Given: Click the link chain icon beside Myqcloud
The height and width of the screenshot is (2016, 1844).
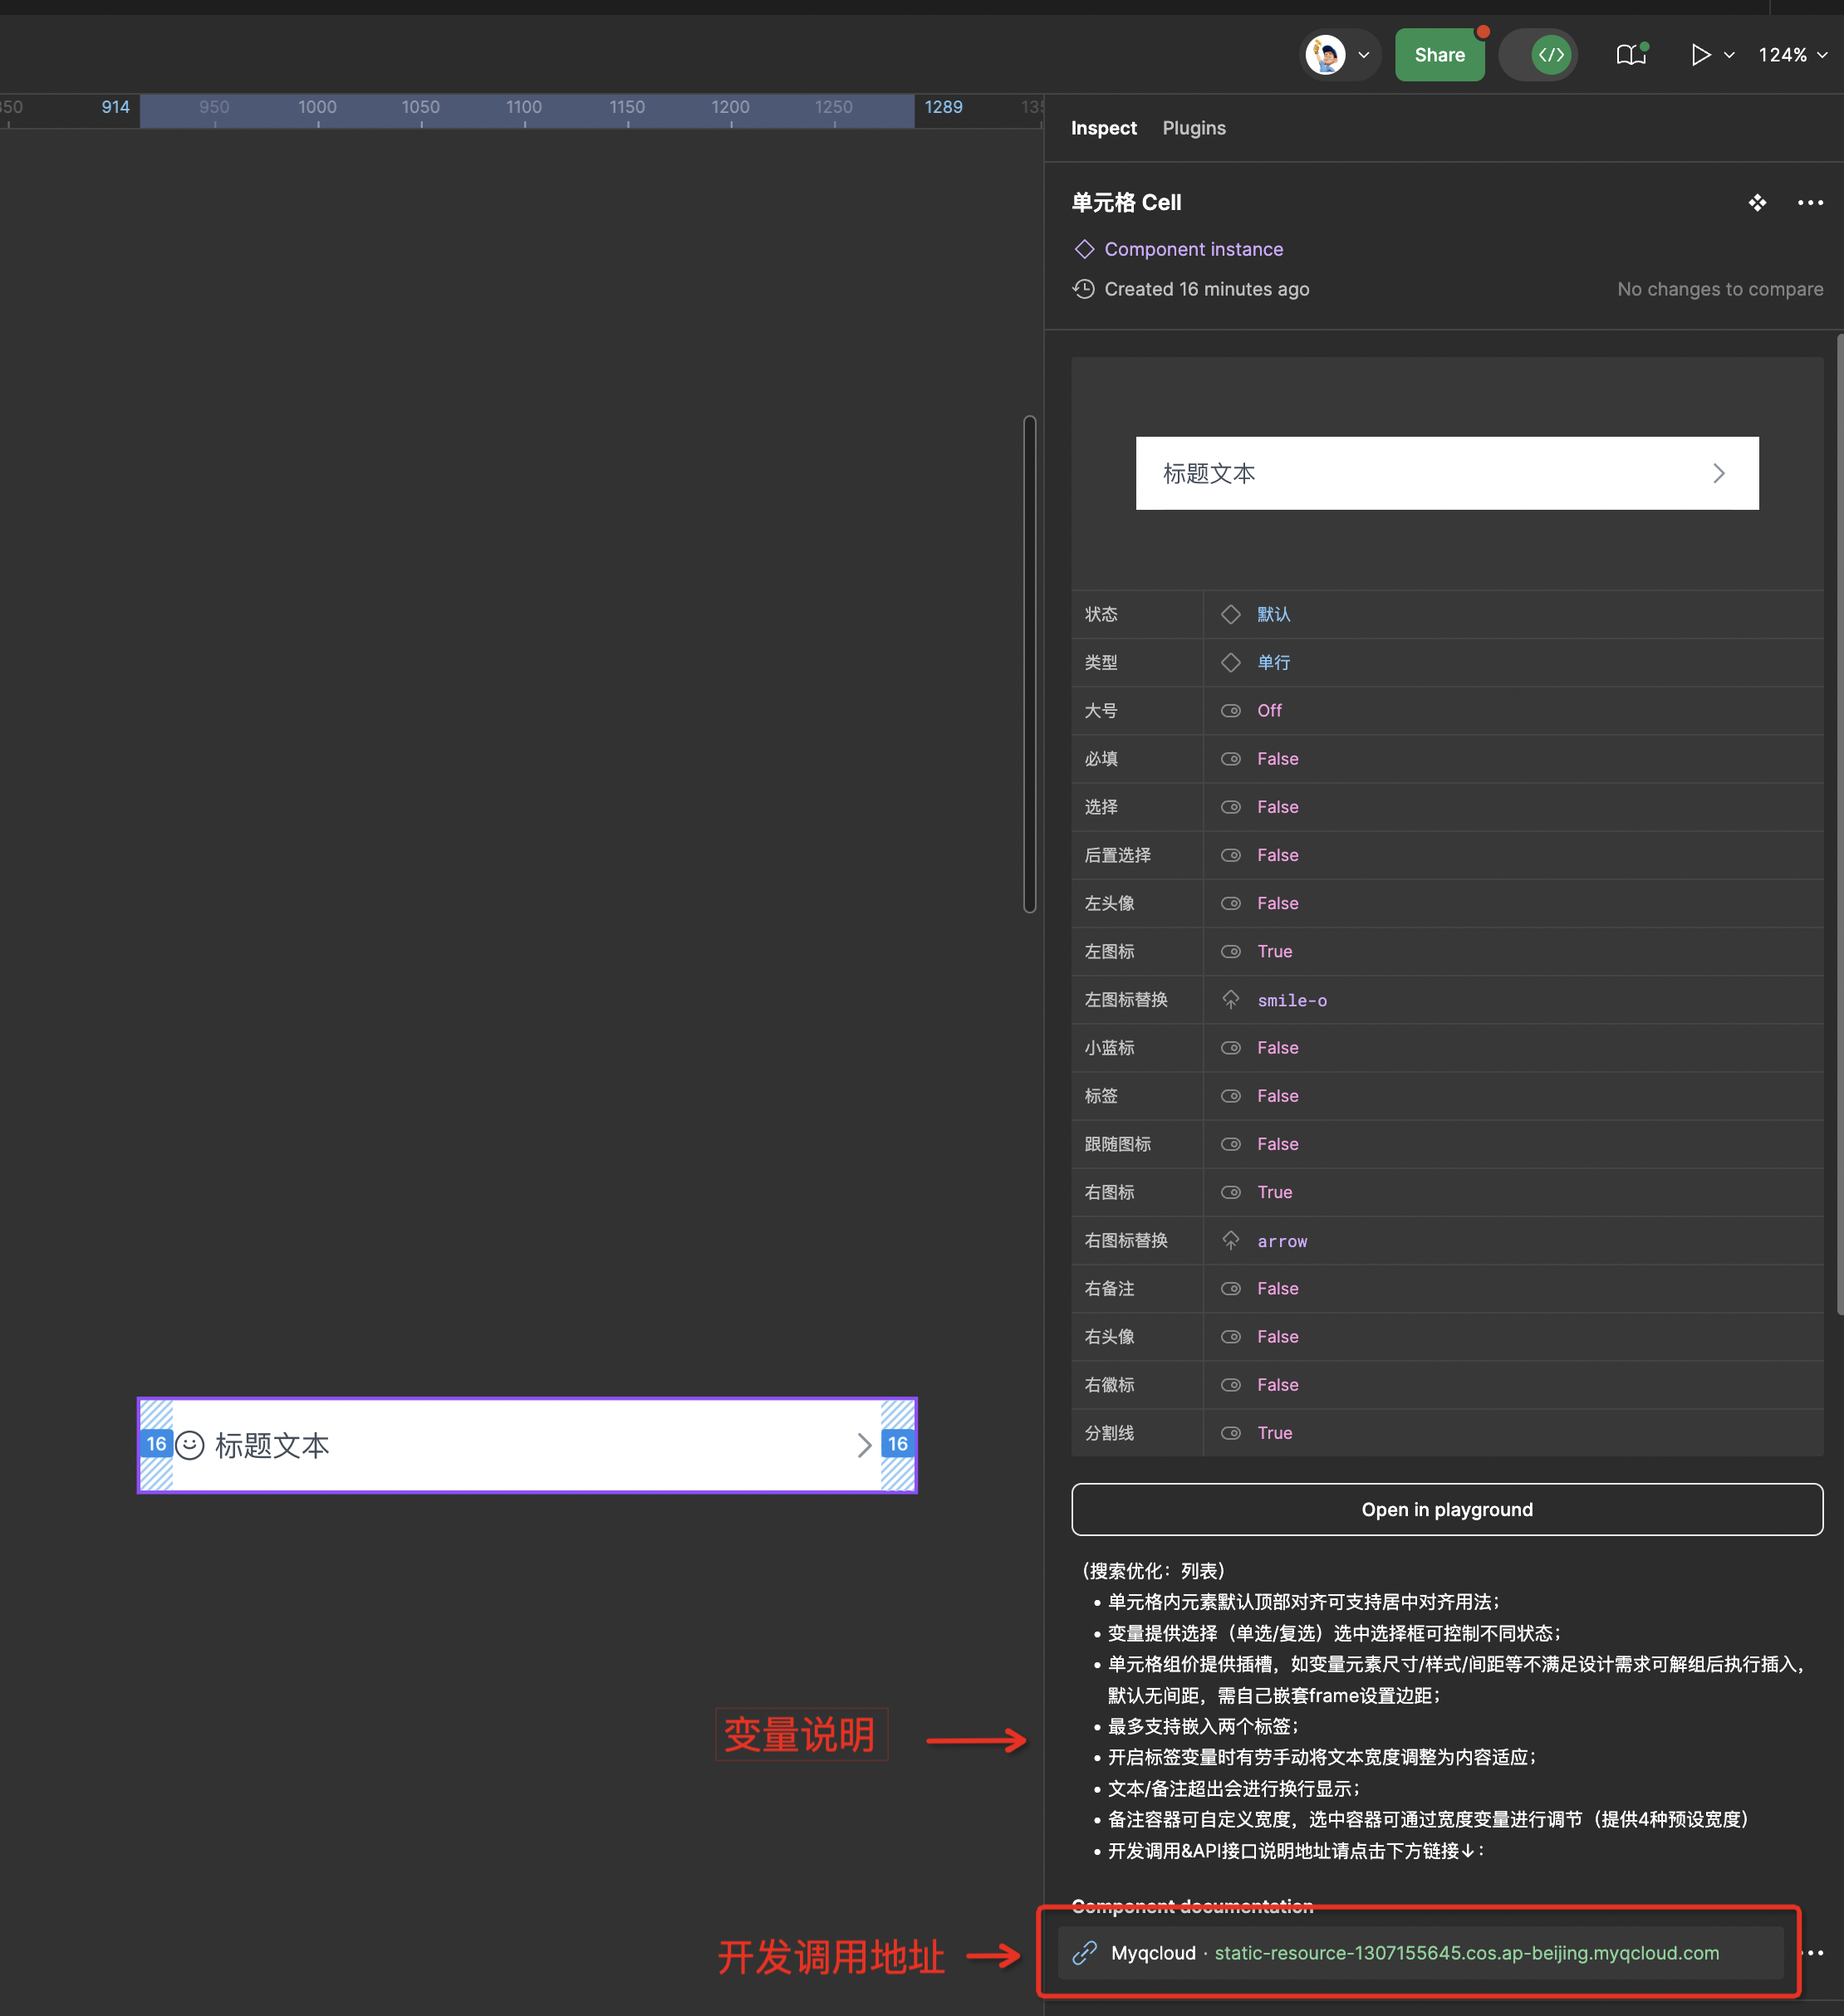Looking at the screenshot, I should (x=1085, y=1953).
